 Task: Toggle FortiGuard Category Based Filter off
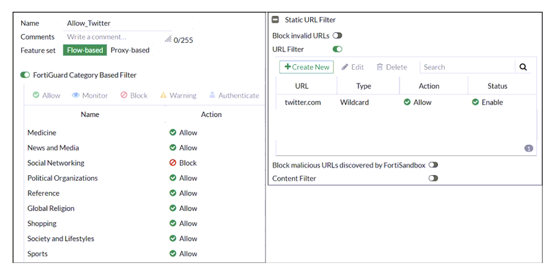pos(25,75)
